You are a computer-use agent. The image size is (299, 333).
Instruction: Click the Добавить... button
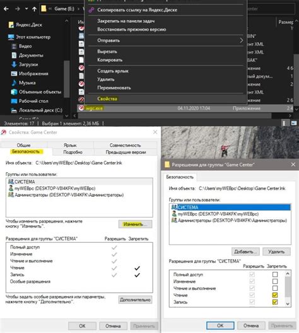245,252
